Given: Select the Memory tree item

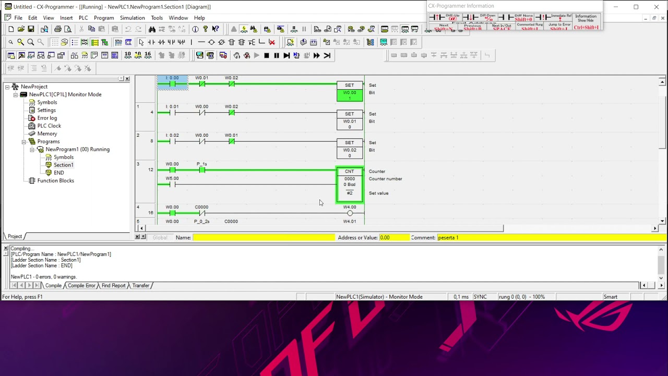Looking at the screenshot, I should [x=47, y=134].
